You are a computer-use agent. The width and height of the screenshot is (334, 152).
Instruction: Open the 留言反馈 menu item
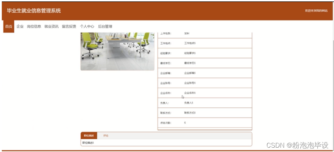69,27
